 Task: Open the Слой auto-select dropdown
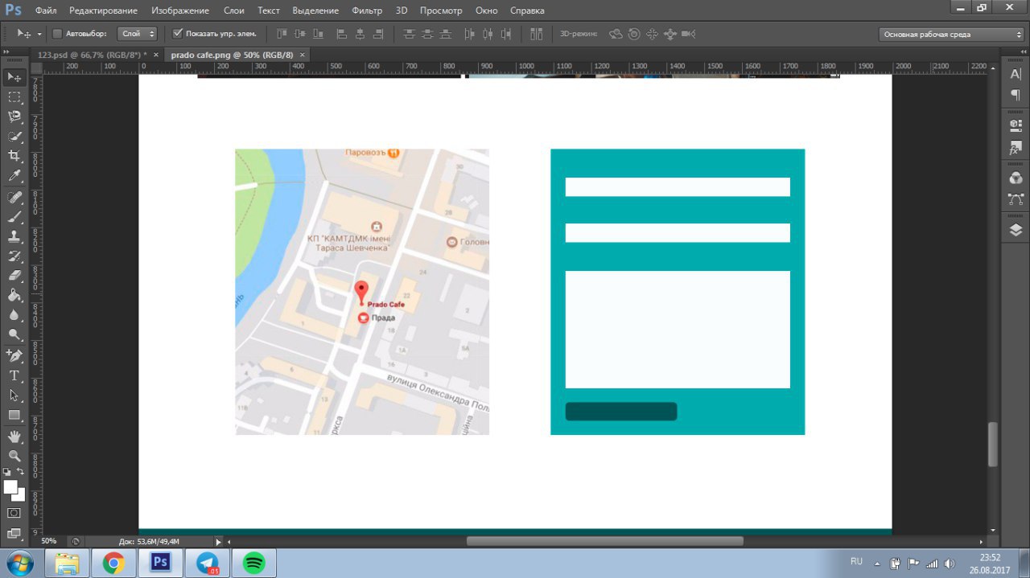[x=137, y=34]
